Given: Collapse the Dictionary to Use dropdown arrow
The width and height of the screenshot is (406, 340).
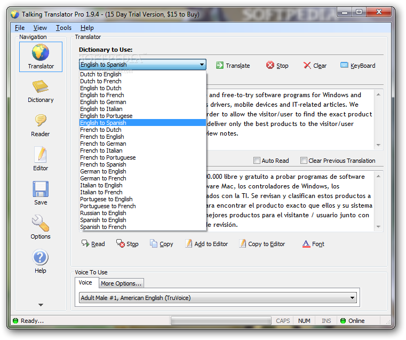Looking at the screenshot, I should click(x=202, y=65).
